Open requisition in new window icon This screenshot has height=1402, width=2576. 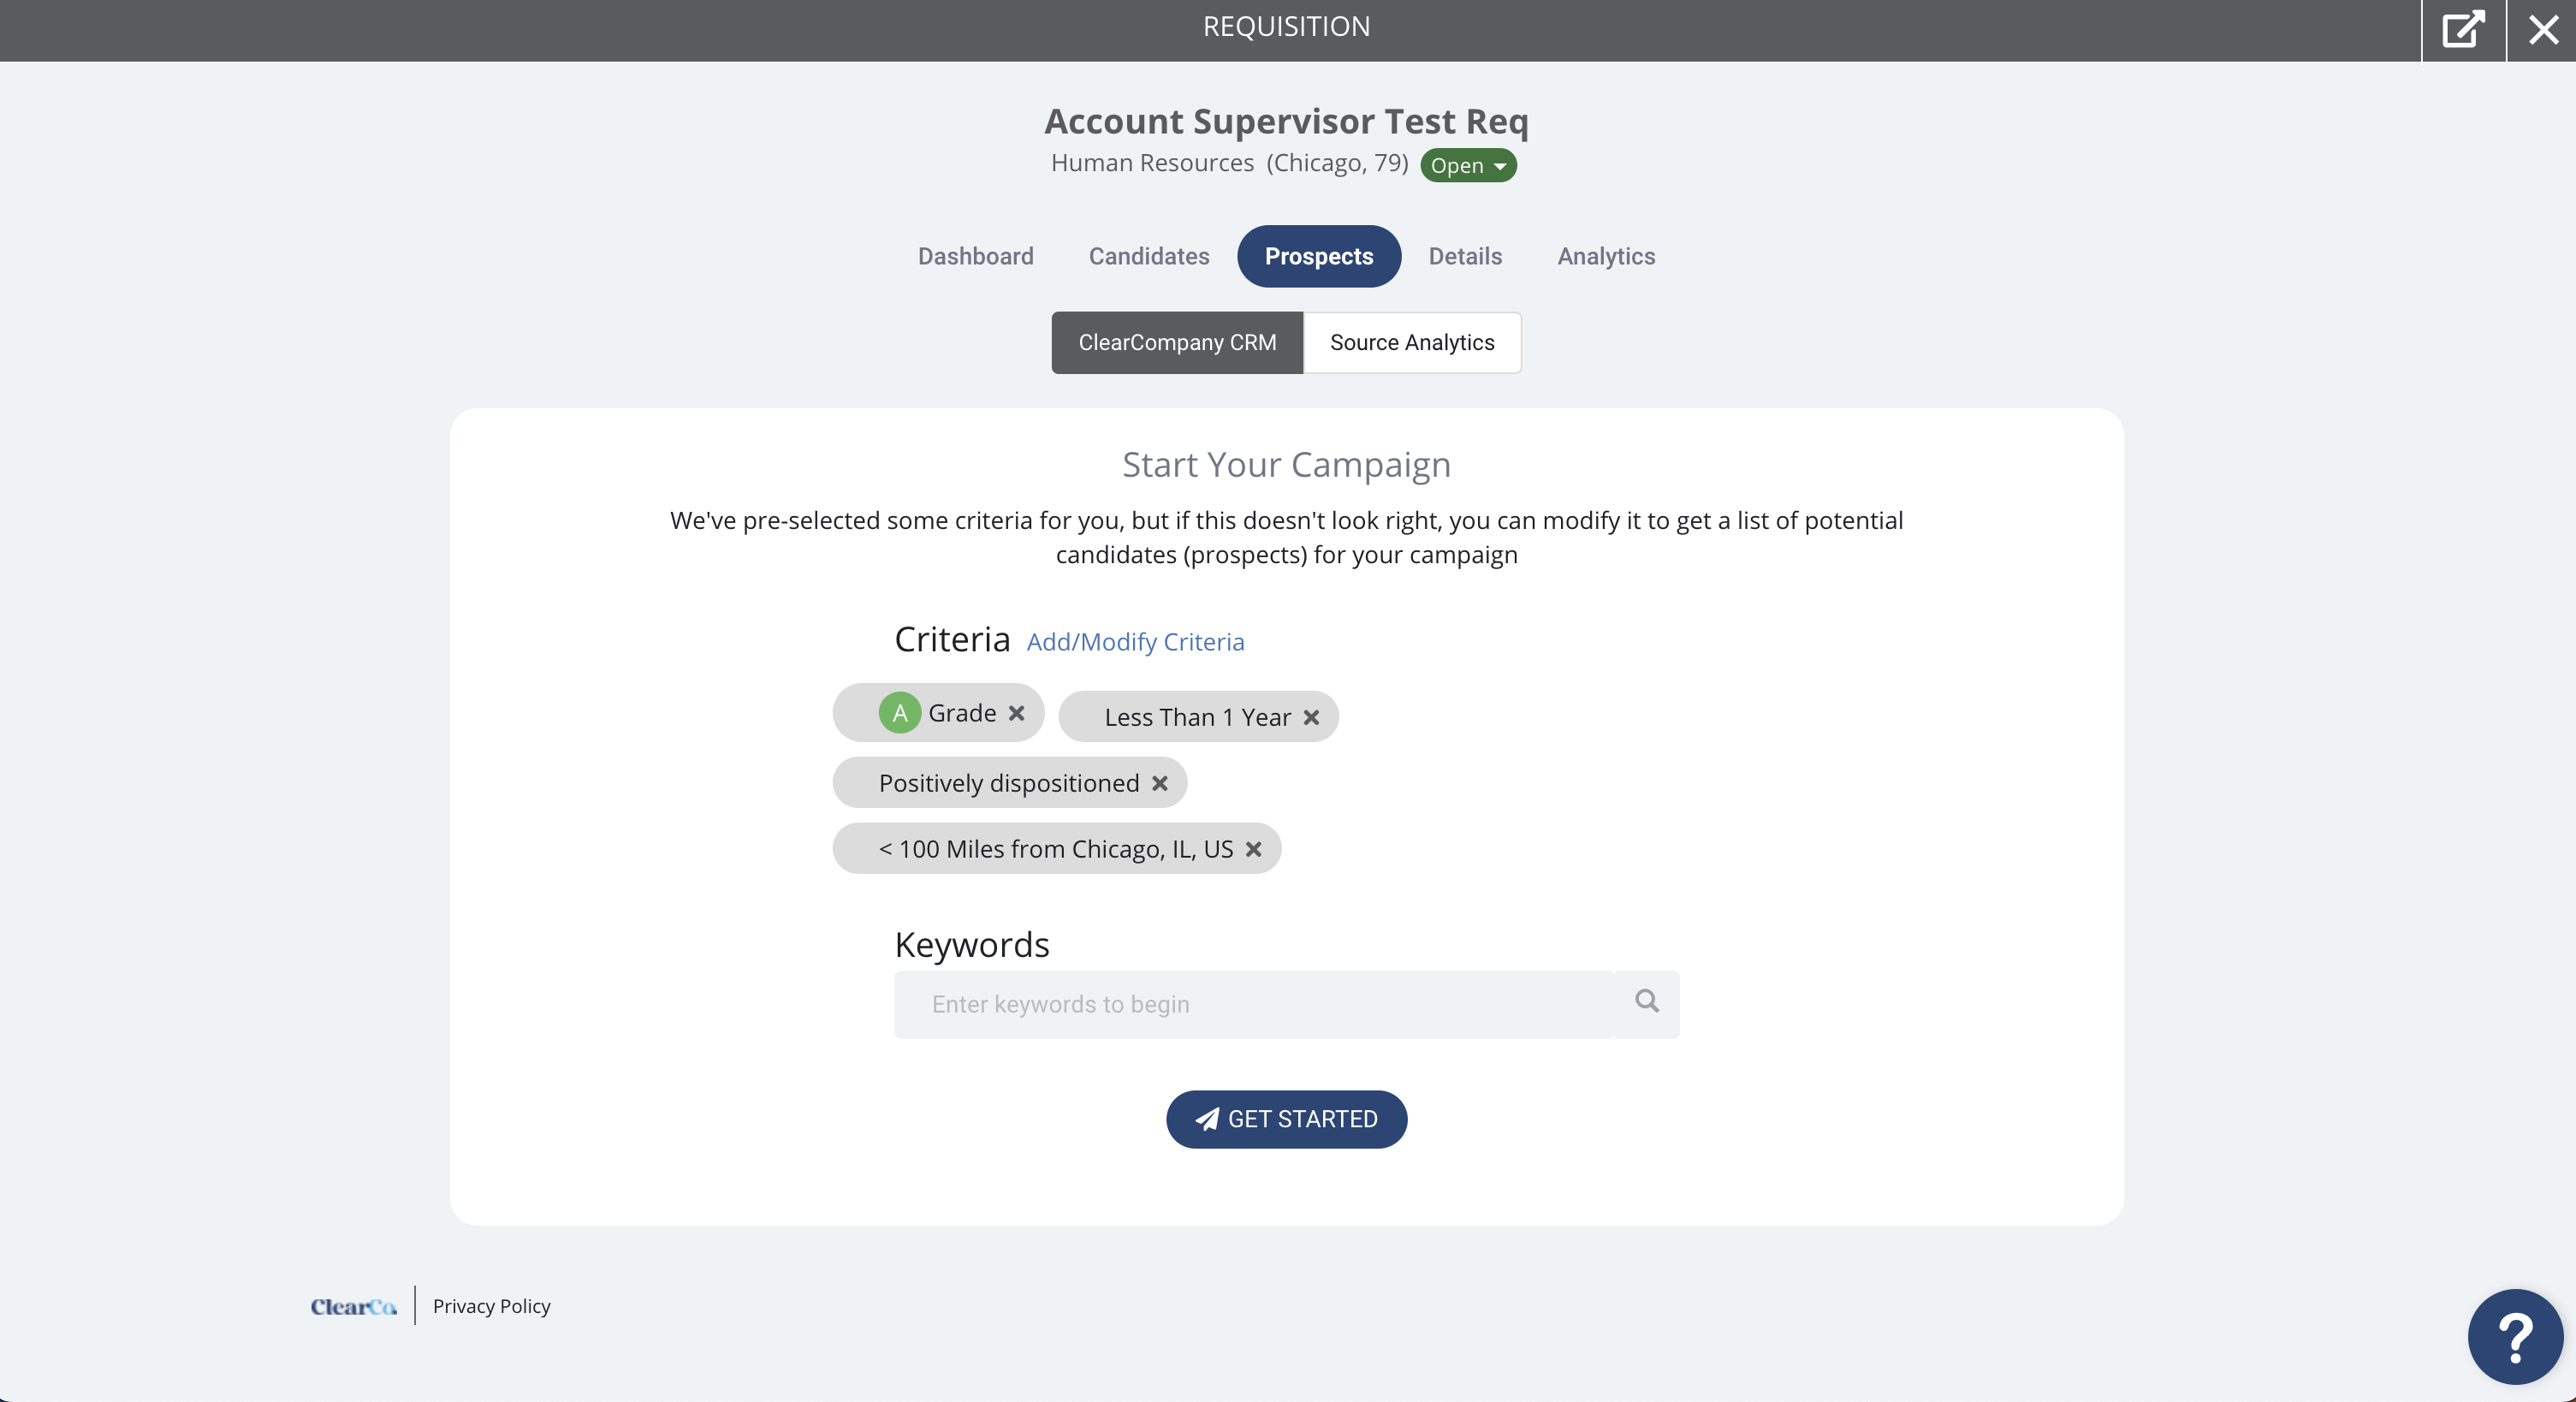tap(2463, 29)
